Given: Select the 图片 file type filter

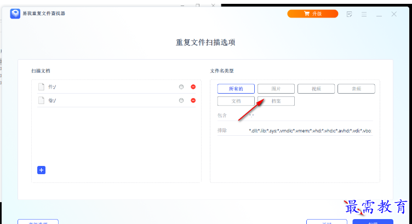Looking at the screenshot, I should pyautogui.click(x=276, y=89).
